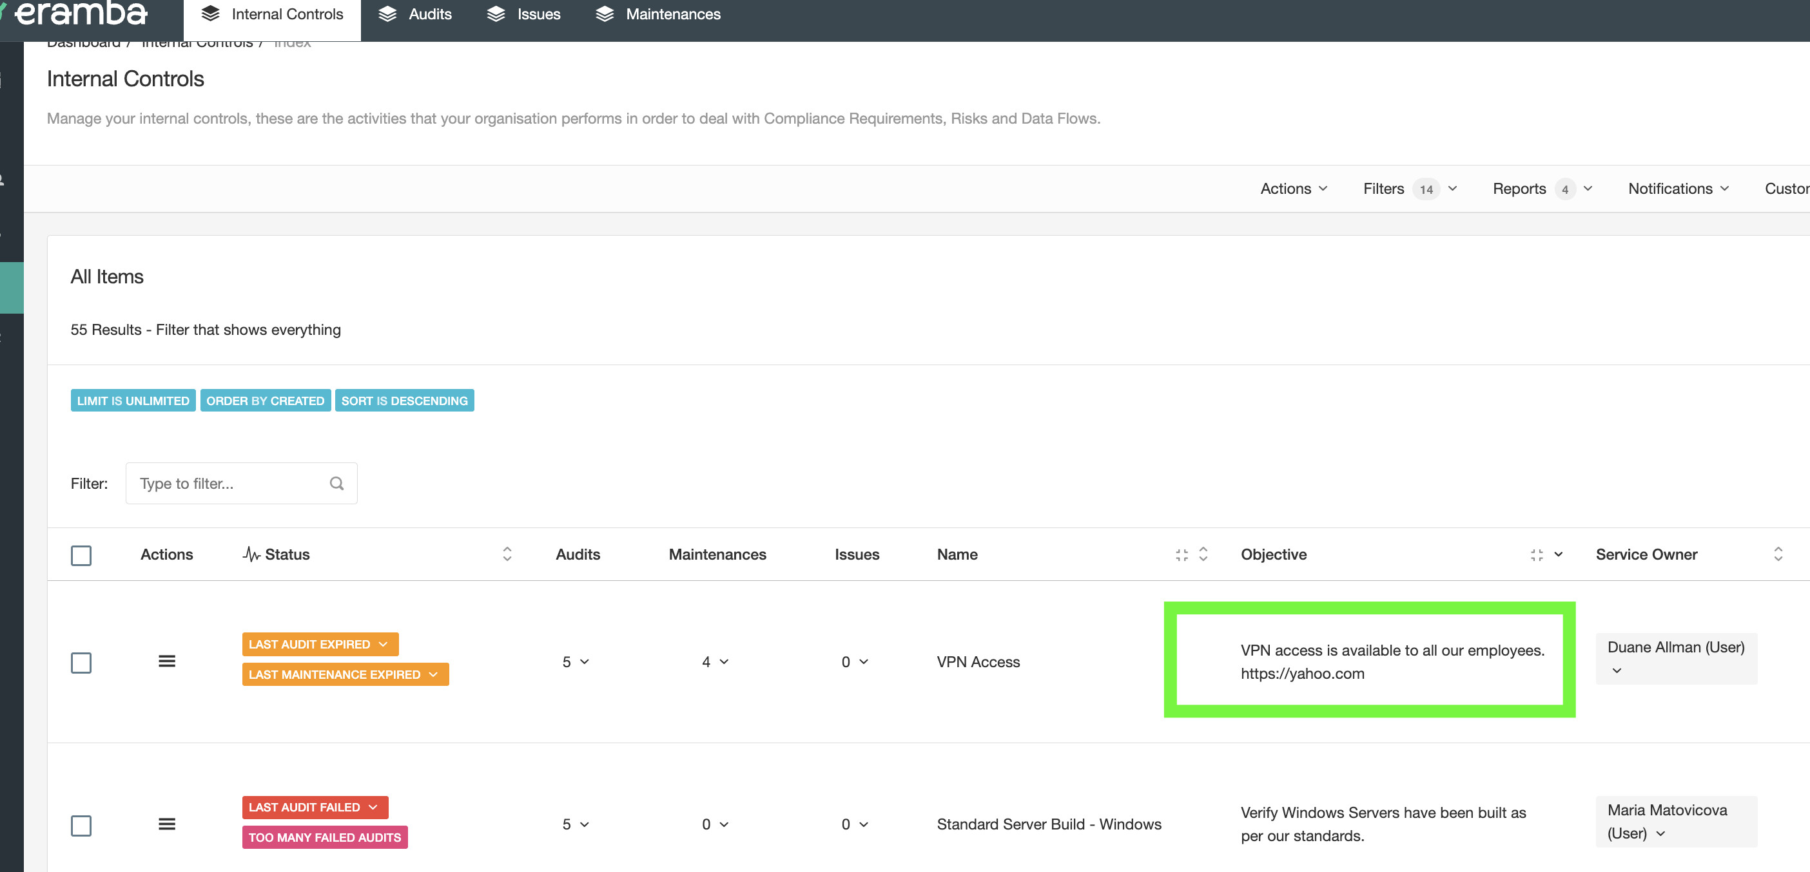Screen dimensions: 1810x872
Task: Go to the Maintenances tab
Action: pyautogui.click(x=657, y=15)
